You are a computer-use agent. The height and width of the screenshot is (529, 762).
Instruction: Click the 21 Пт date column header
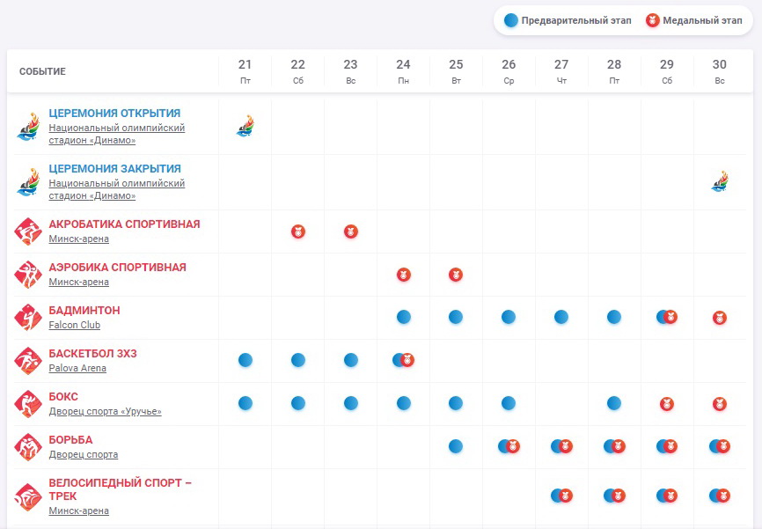pyautogui.click(x=245, y=71)
